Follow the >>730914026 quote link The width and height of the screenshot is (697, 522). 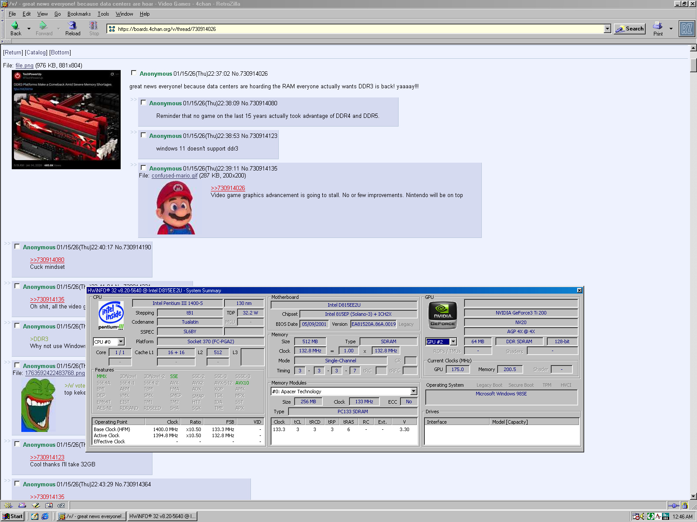point(228,188)
